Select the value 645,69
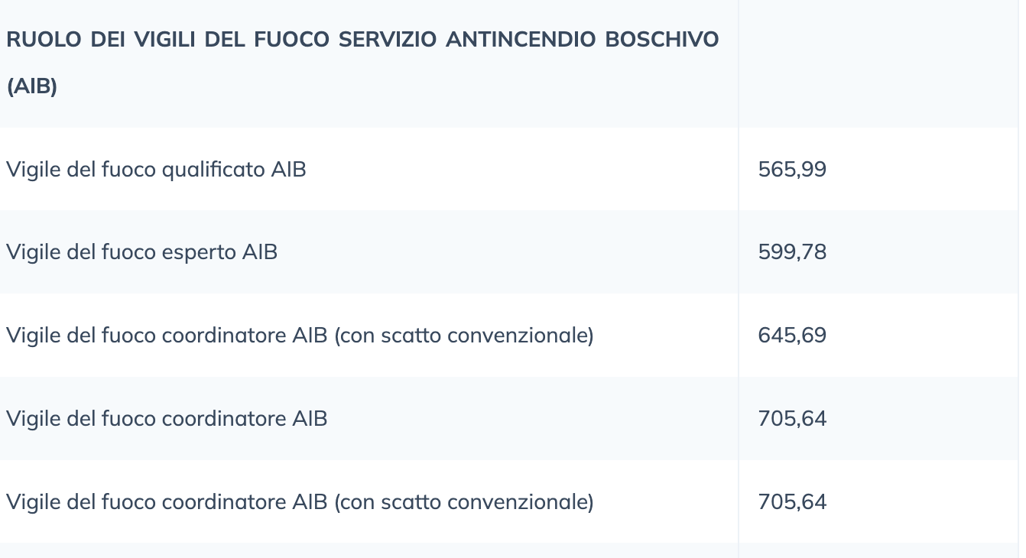Viewport: 1026px width, 558px height. click(x=792, y=336)
